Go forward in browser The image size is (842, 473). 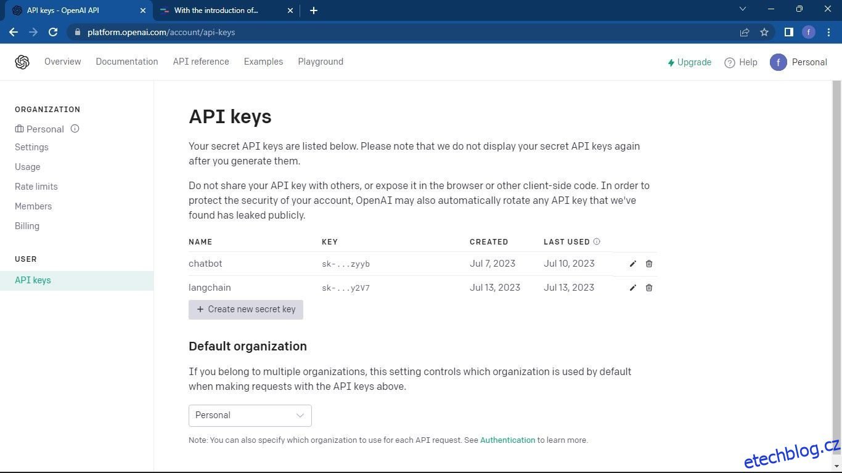pos(33,32)
